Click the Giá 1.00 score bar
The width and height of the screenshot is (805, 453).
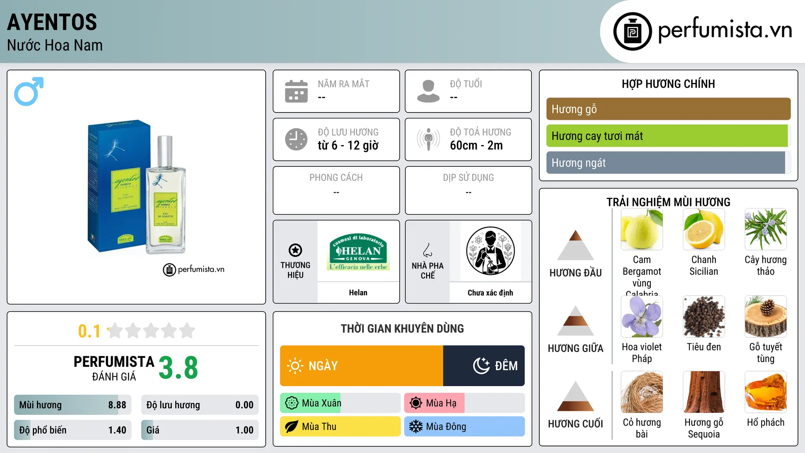click(x=200, y=430)
